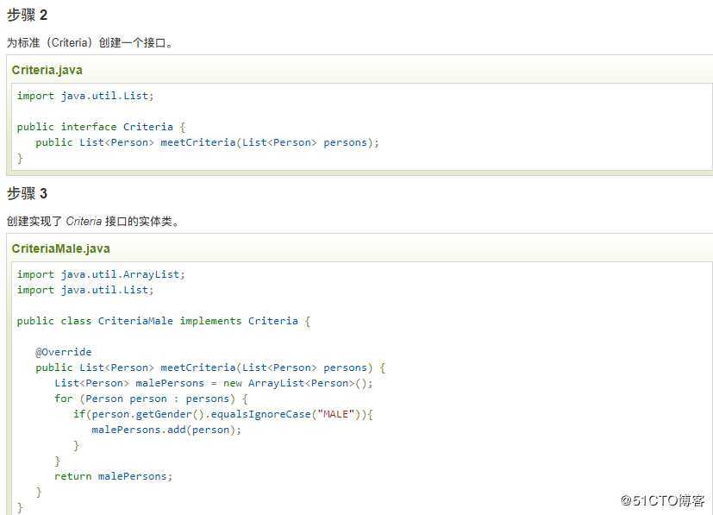Click the CriteriaMale.java file title
This screenshot has width=713, height=515.
click(x=60, y=248)
